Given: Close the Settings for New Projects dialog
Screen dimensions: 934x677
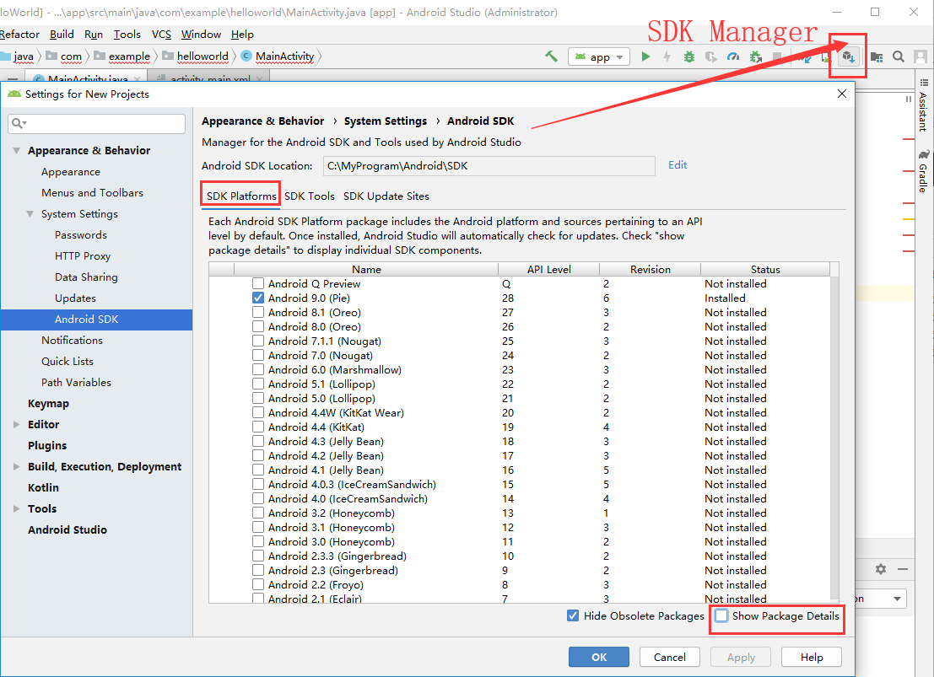Looking at the screenshot, I should [842, 94].
